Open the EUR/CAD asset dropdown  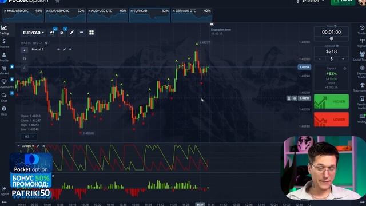point(33,33)
